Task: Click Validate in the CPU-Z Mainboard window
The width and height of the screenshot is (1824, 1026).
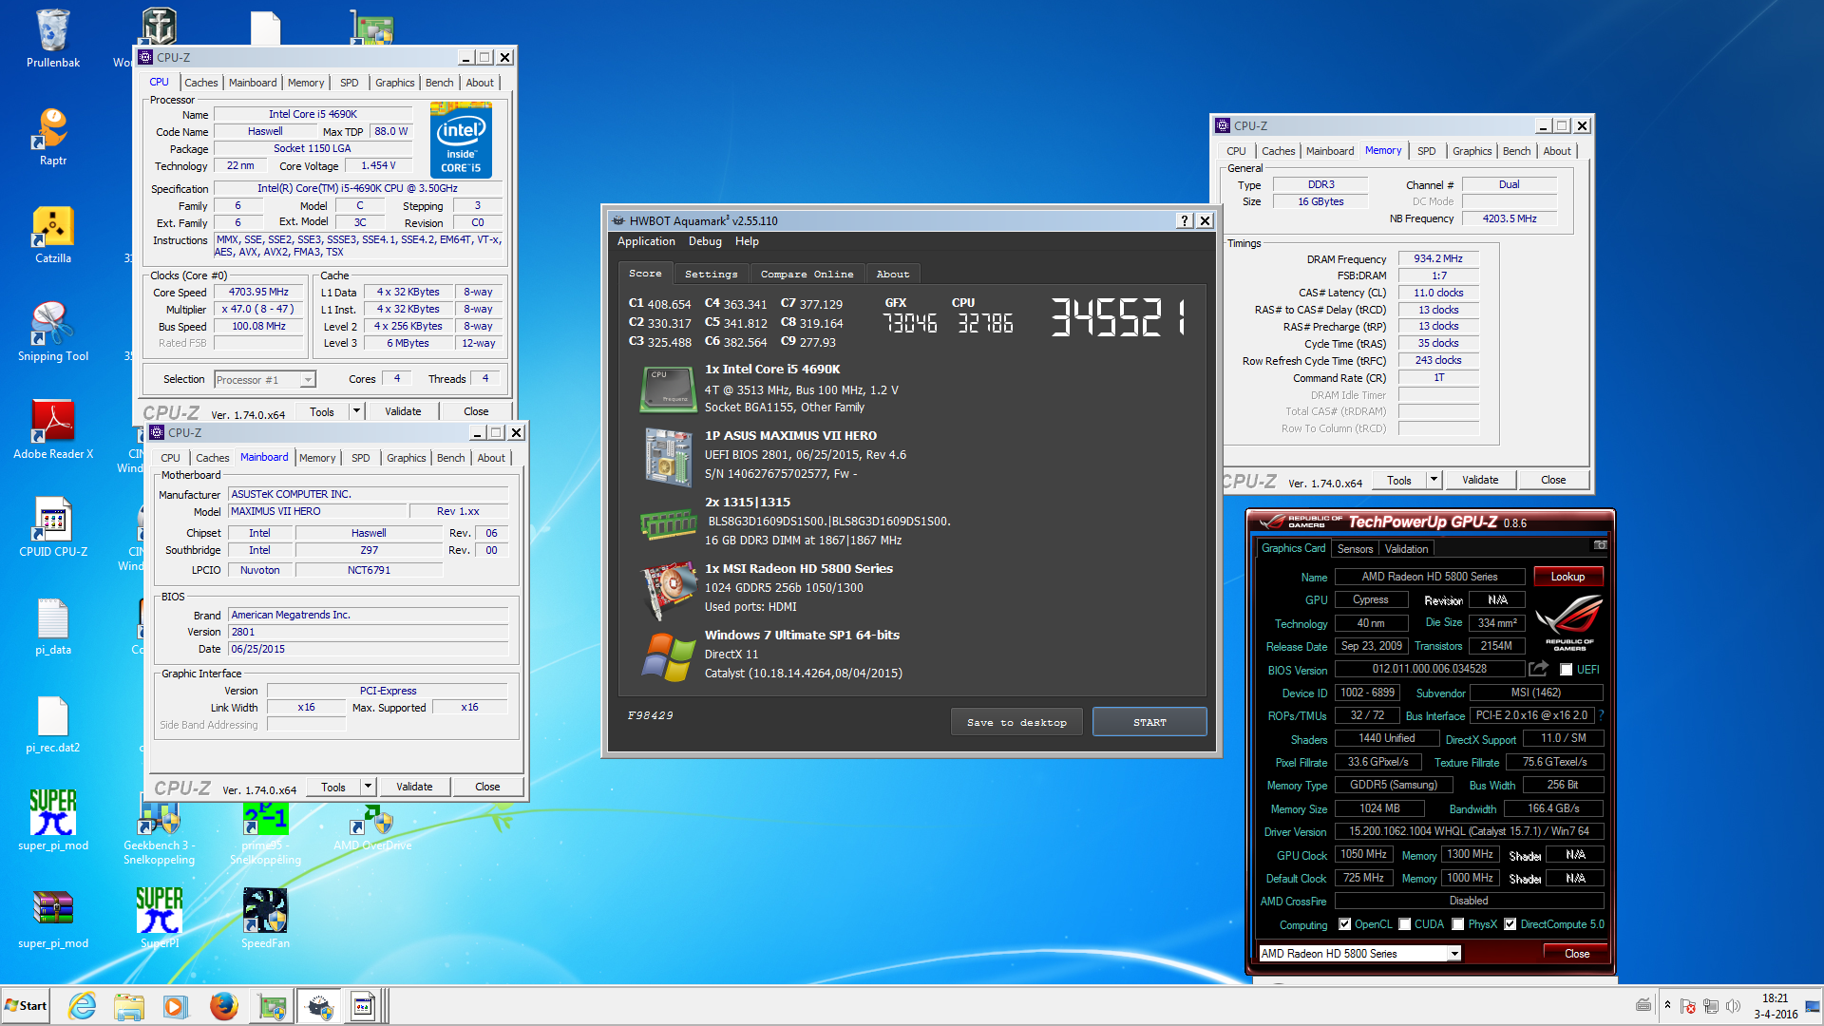Action: (414, 787)
